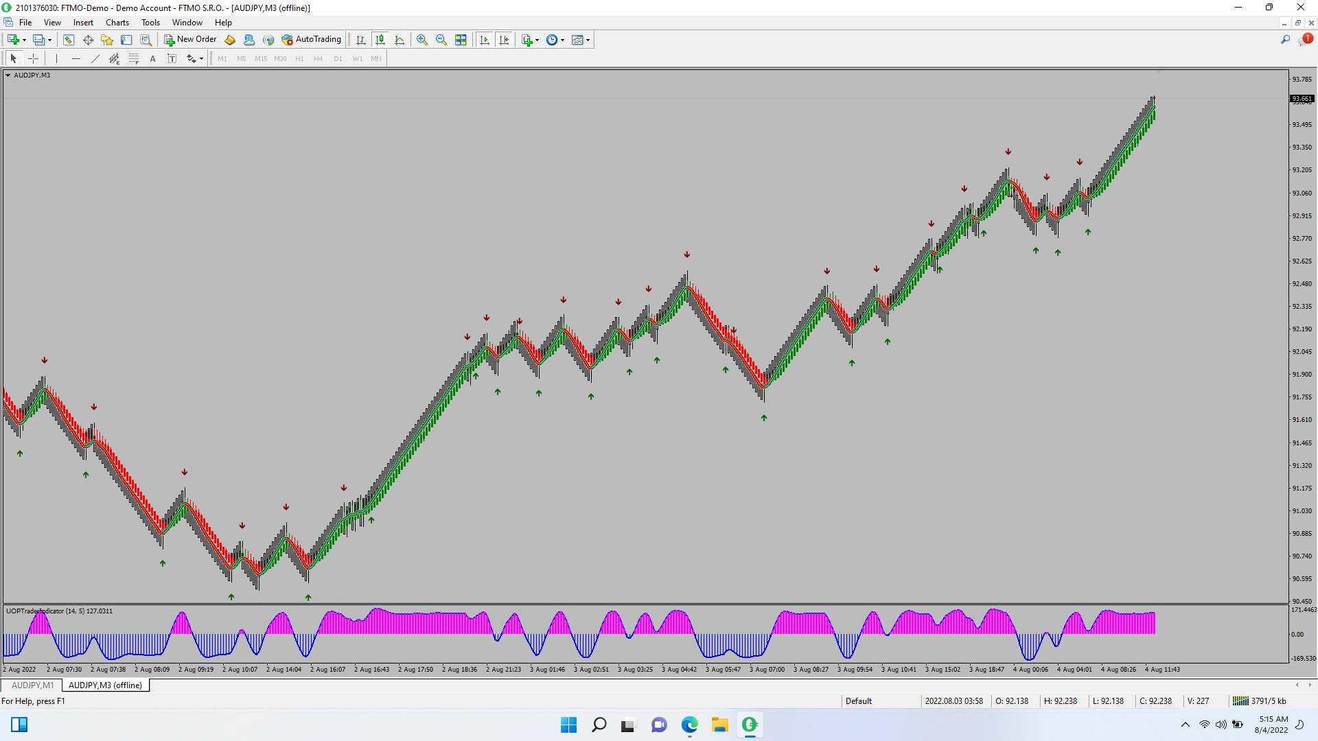Open the Charts menu
Image resolution: width=1318 pixels, height=741 pixels.
[x=117, y=23]
